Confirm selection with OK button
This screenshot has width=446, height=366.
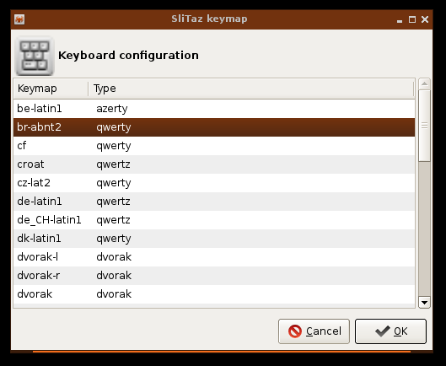[x=390, y=331]
